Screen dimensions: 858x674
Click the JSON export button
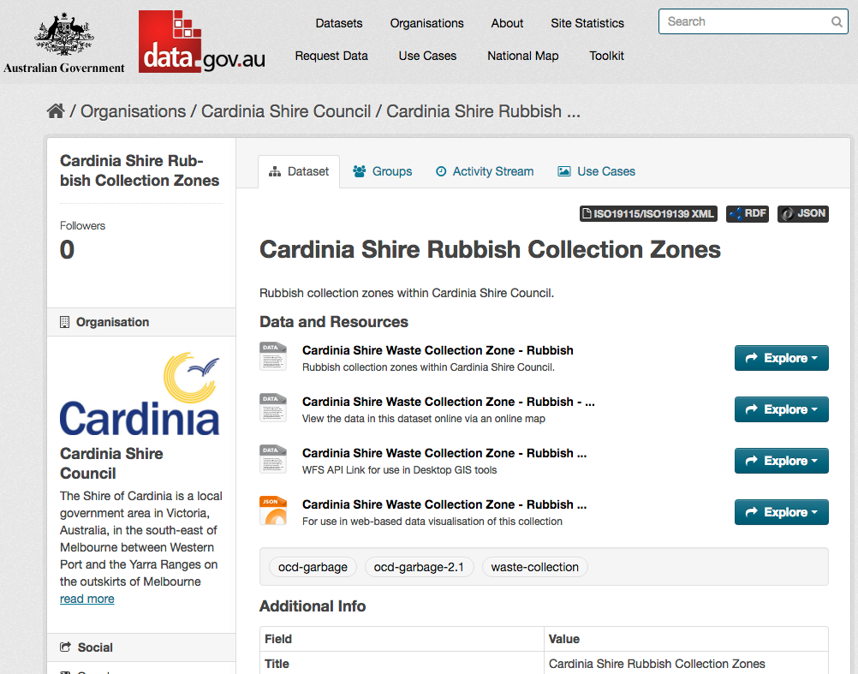tap(802, 214)
